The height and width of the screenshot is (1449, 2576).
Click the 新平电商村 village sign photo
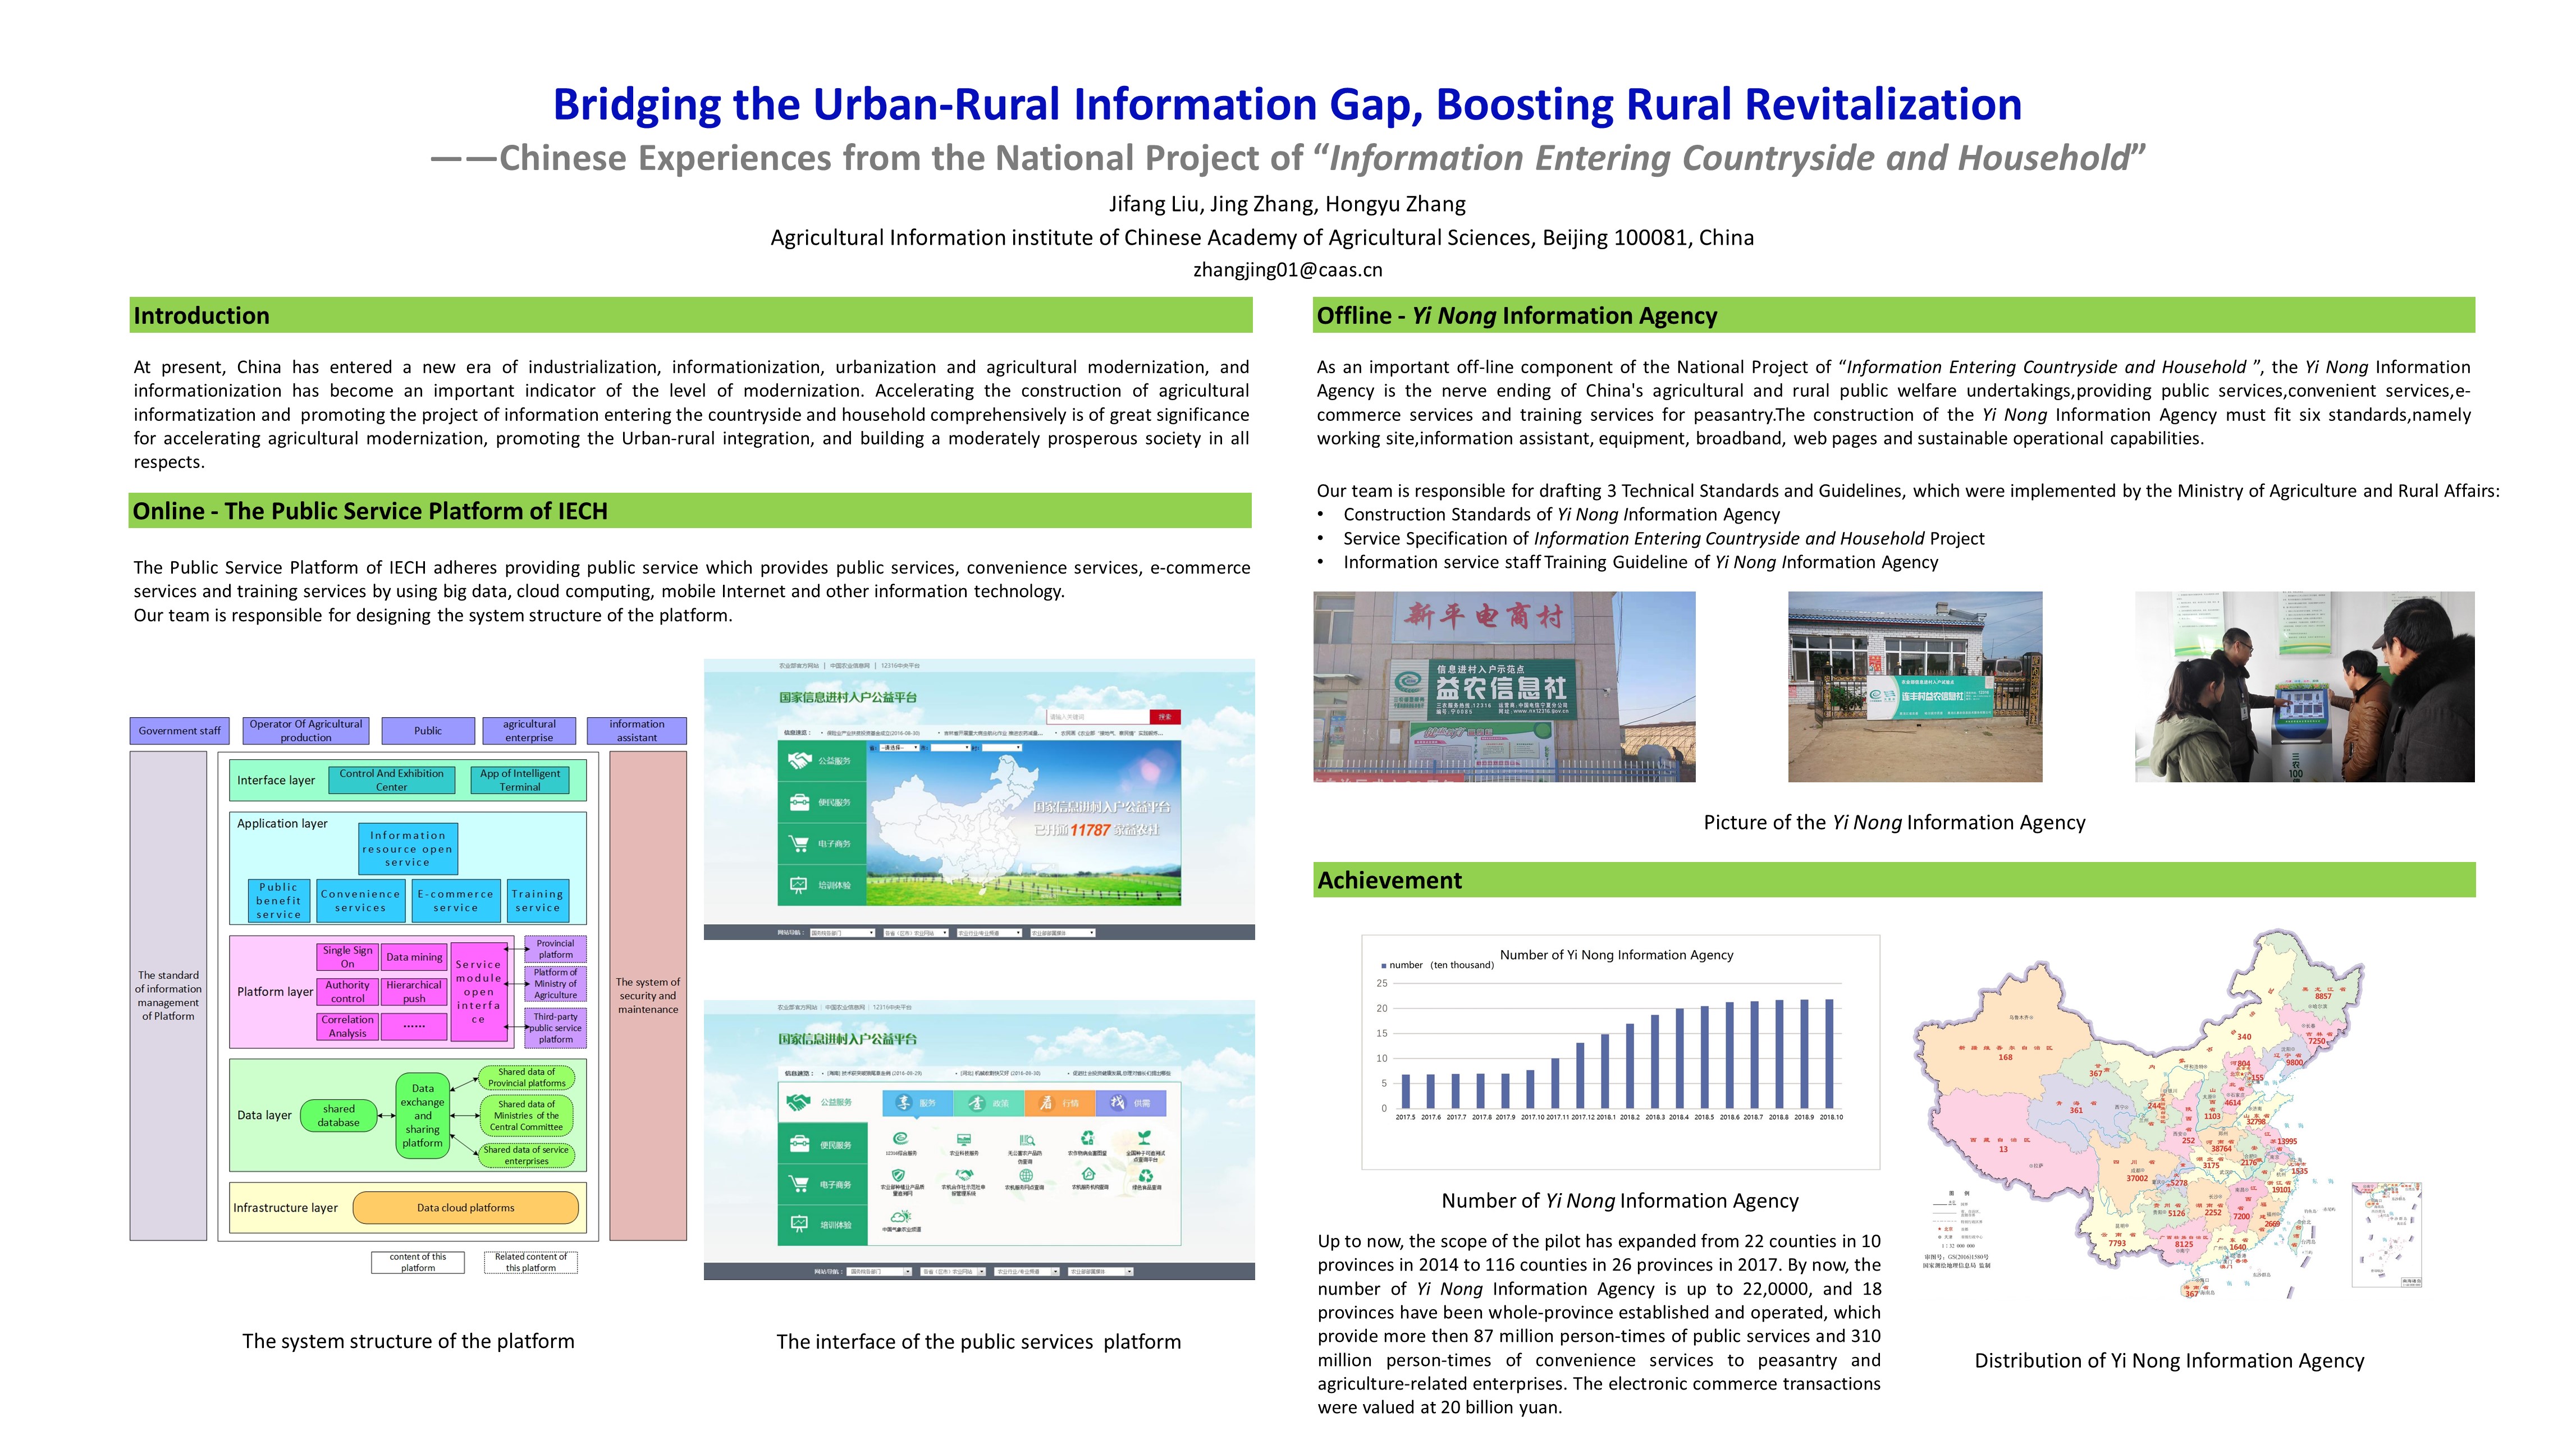click(1504, 687)
